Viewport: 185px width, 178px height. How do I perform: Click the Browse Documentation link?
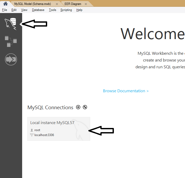click(126, 91)
